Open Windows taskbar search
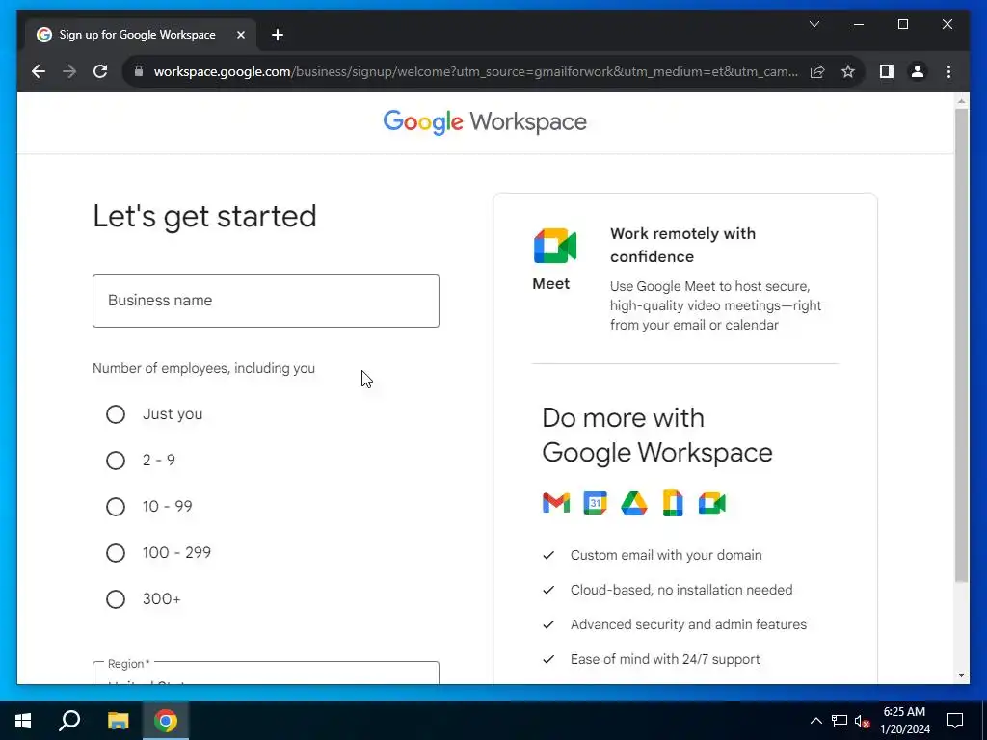This screenshot has height=740, width=987. pos(69,721)
